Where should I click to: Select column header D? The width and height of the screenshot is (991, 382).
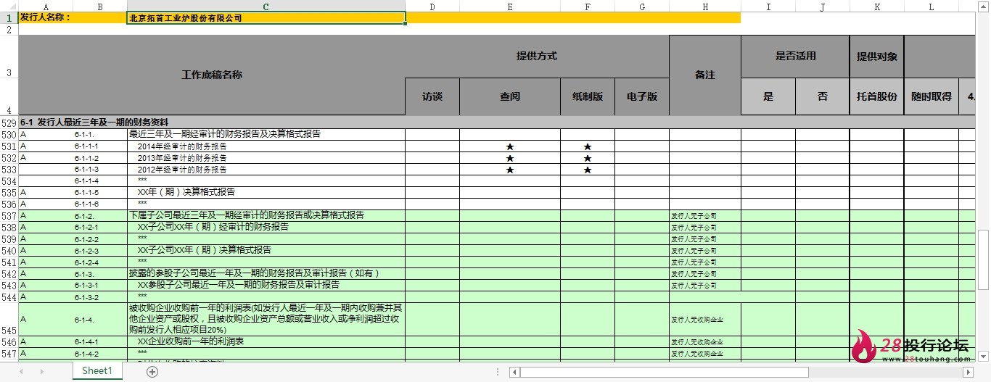tap(432, 7)
